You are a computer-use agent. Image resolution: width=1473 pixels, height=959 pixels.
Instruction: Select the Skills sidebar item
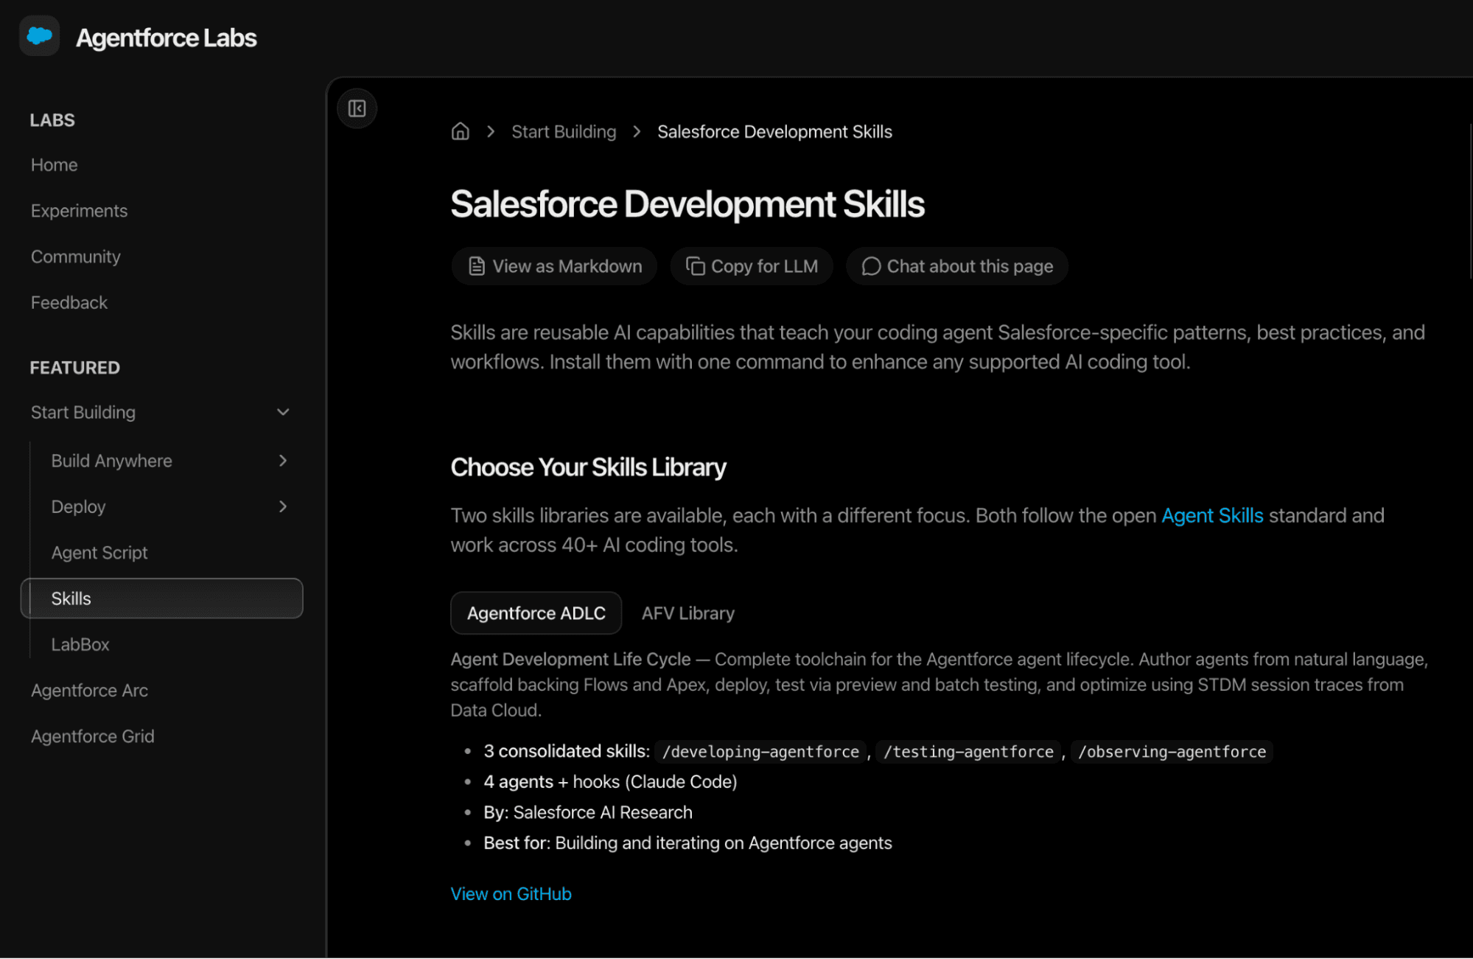coord(162,599)
